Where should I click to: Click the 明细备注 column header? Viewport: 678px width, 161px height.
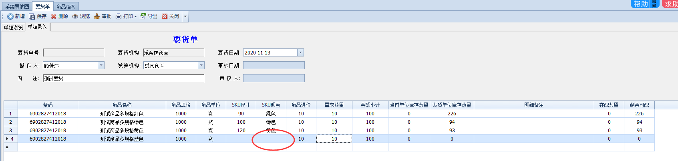pos(534,105)
